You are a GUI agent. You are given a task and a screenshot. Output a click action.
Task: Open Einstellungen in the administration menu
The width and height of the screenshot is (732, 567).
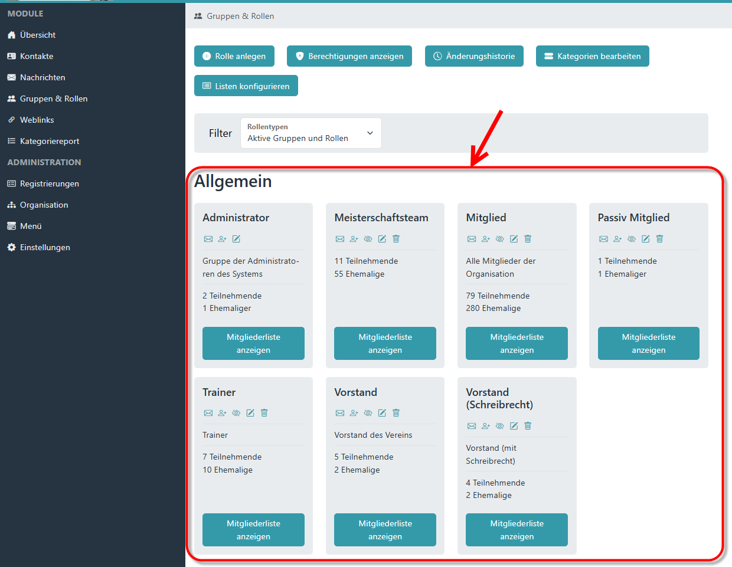pos(45,247)
